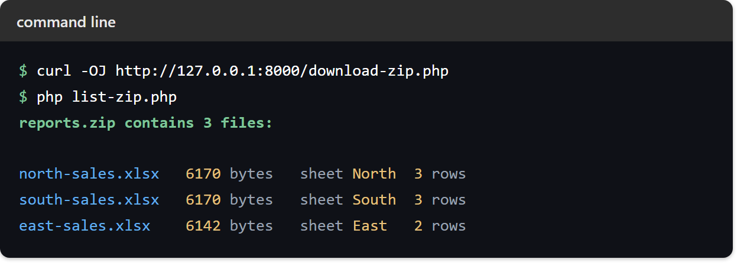Image resolution: width=747 pixels, height=272 pixels.
Task: Select south-sales.xlsx file name
Action: pos(89,200)
